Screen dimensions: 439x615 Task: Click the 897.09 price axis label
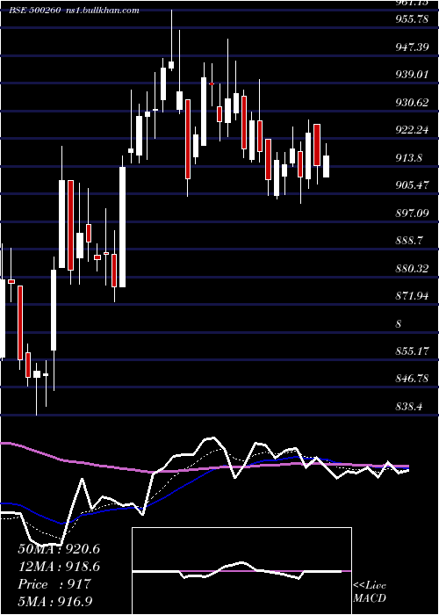(x=412, y=213)
